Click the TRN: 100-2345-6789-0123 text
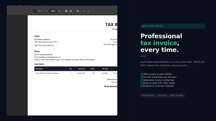This screenshot has height=121, width=216. click(x=44, y=45)
